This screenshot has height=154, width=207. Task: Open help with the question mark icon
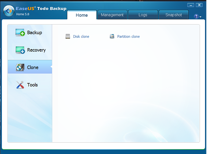[x=196, y=16]
